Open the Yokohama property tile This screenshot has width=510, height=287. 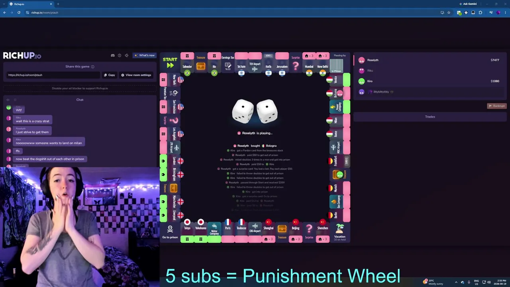pyautogui.click(x=200, y=231)
